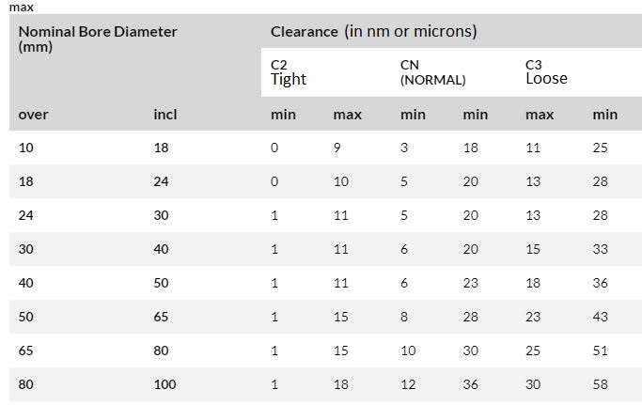This screenshot has height=405, width=642.
Task: Click the 'max' text above the table
Action: click(21, 7)
